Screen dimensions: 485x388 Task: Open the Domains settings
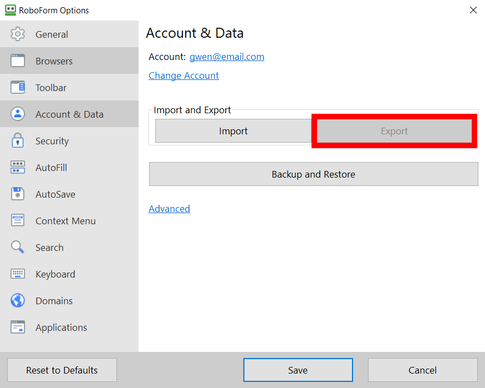[69, 300]
